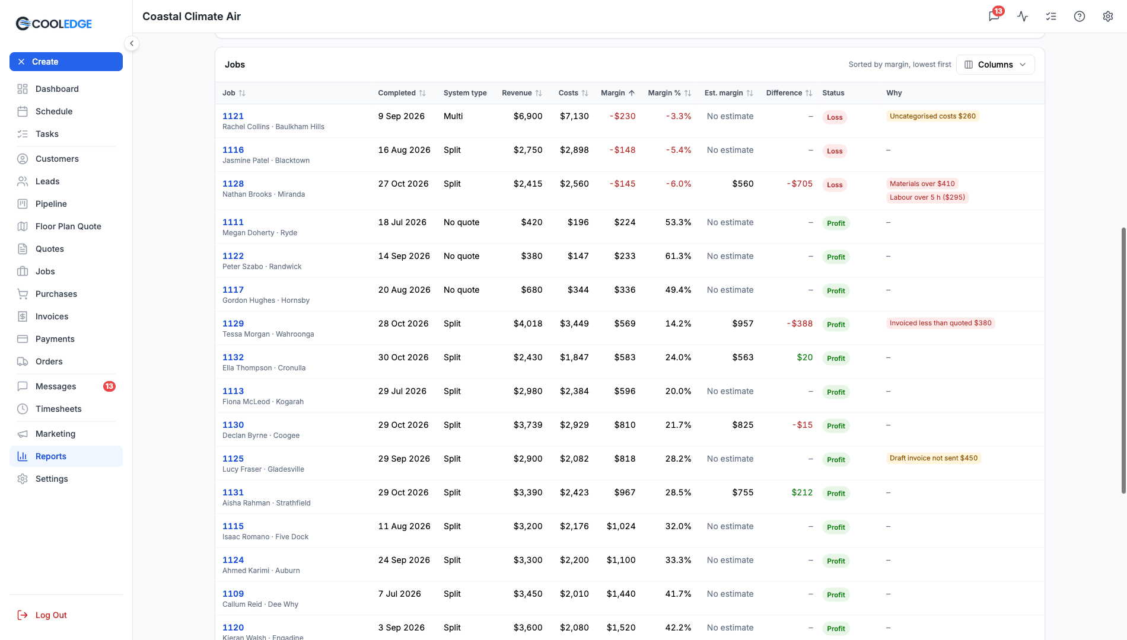The height and width of the screenshot is (640, 1127).
Task: Sort by the Difference column header
Action: coord(789,93)
